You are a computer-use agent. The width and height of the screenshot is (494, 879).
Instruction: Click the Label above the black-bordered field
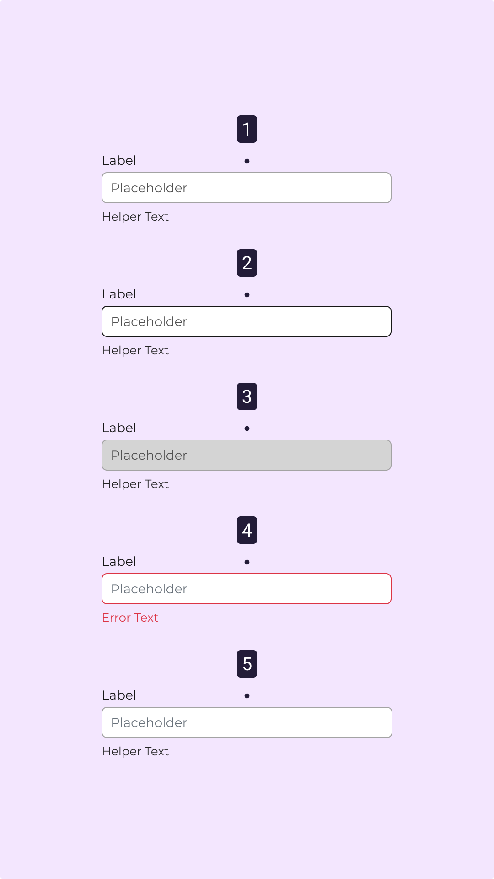[x=119, y=294]
